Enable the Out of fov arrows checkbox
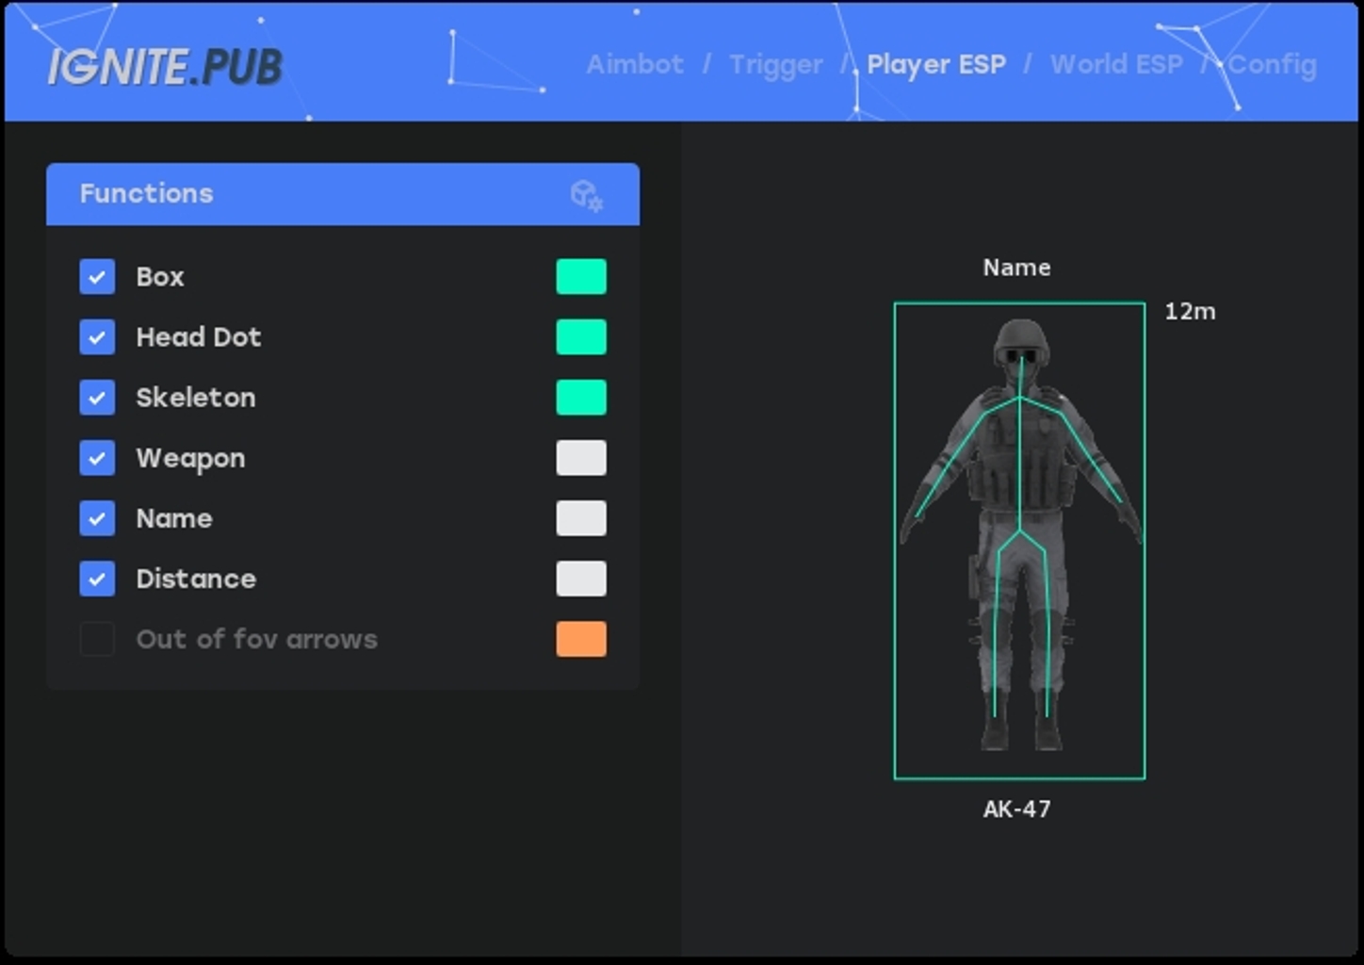The height and width of the screenshot is (965, 1364). click(97, 639)
